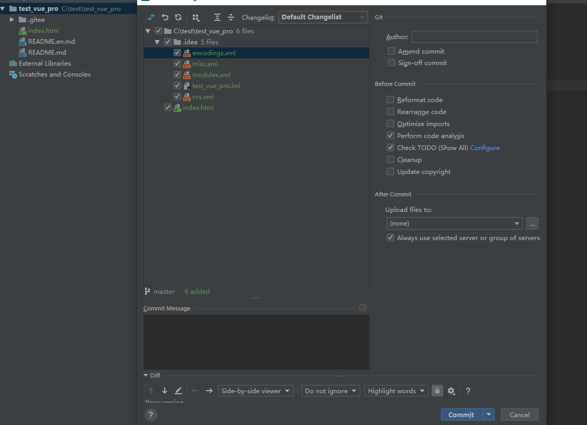587x425 pixels.
Task: Click the Collapse All icon
Action: tap(231, 17)
